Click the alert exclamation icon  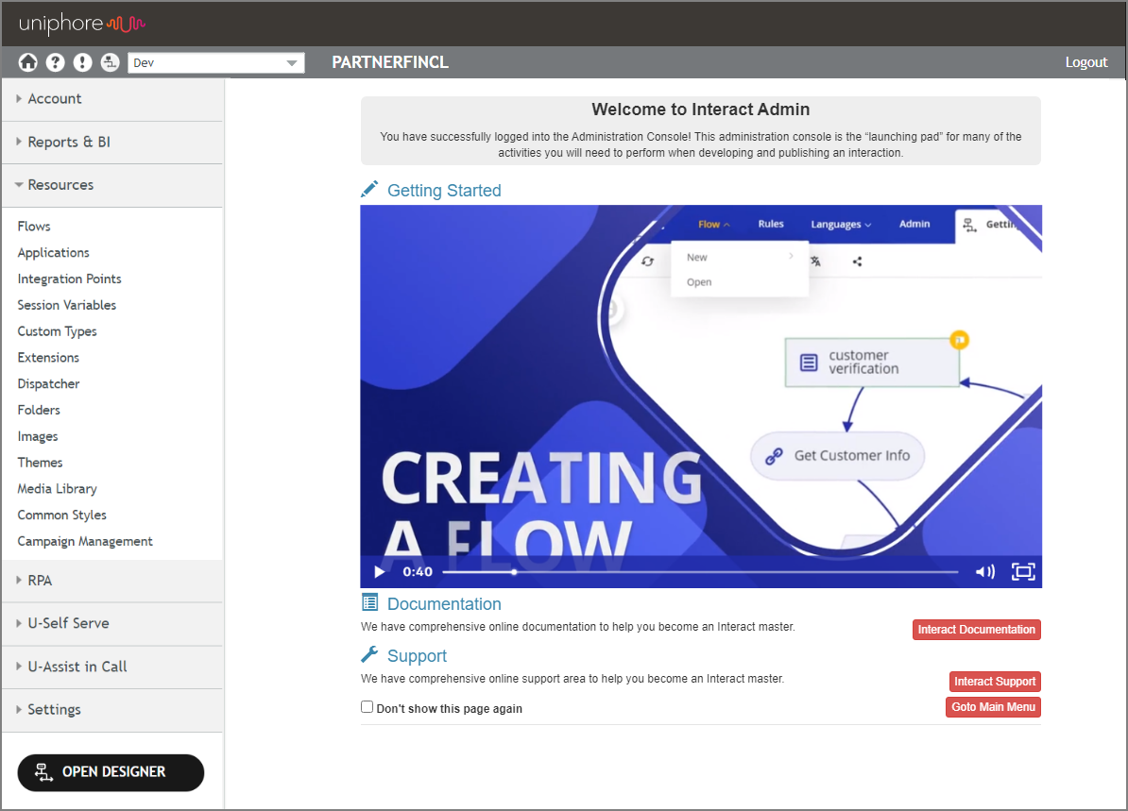click(83, 62)
